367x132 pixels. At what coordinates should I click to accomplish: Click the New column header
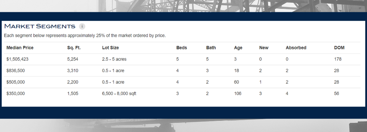[x=264, y=48]
